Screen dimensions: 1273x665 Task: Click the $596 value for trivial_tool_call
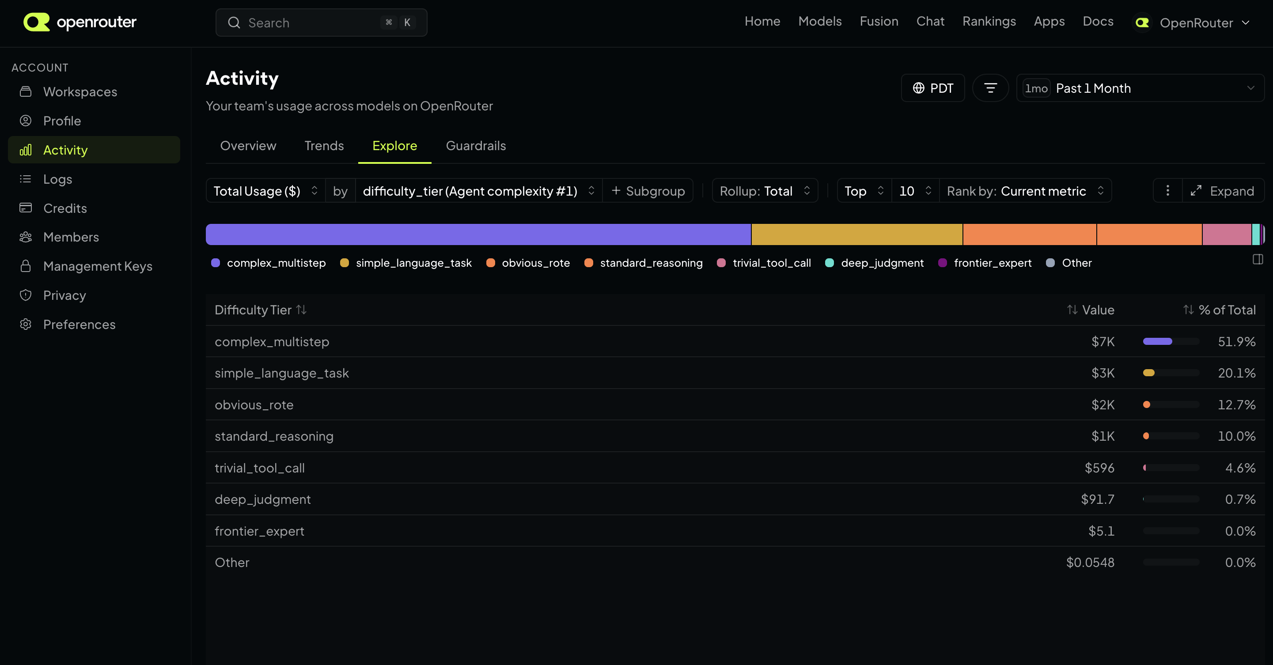tap(1099, 468)
